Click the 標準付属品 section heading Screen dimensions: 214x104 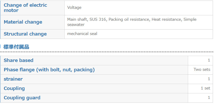16,47
